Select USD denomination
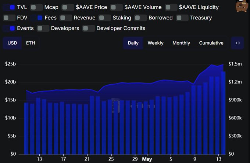The width and height of the screenshot is (250, 163). 12,43
